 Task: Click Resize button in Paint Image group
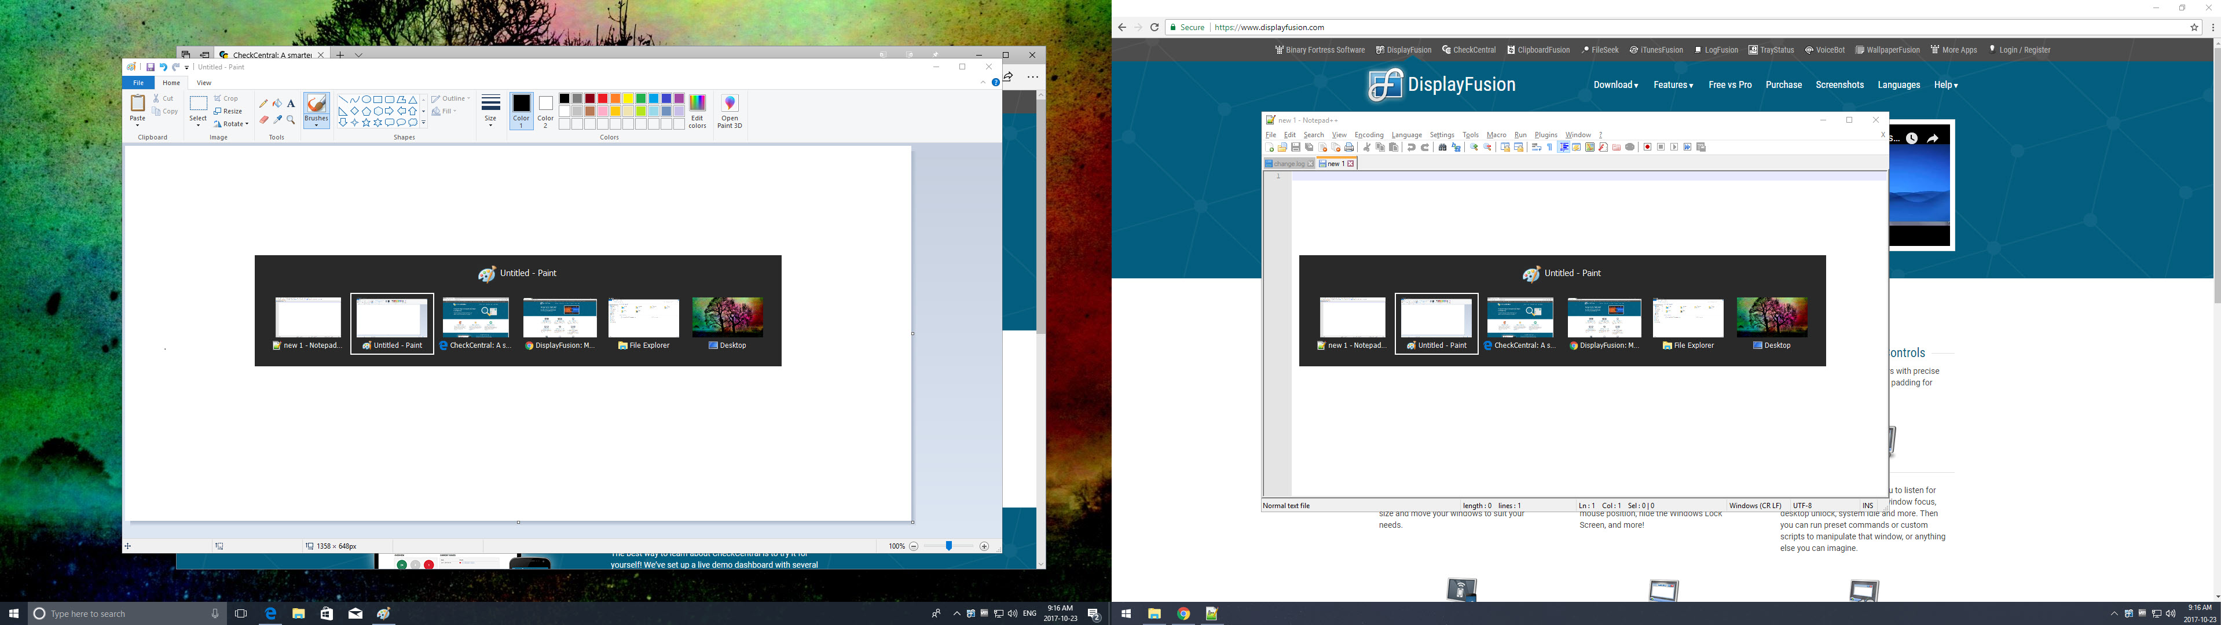click(x=229, y=111)
